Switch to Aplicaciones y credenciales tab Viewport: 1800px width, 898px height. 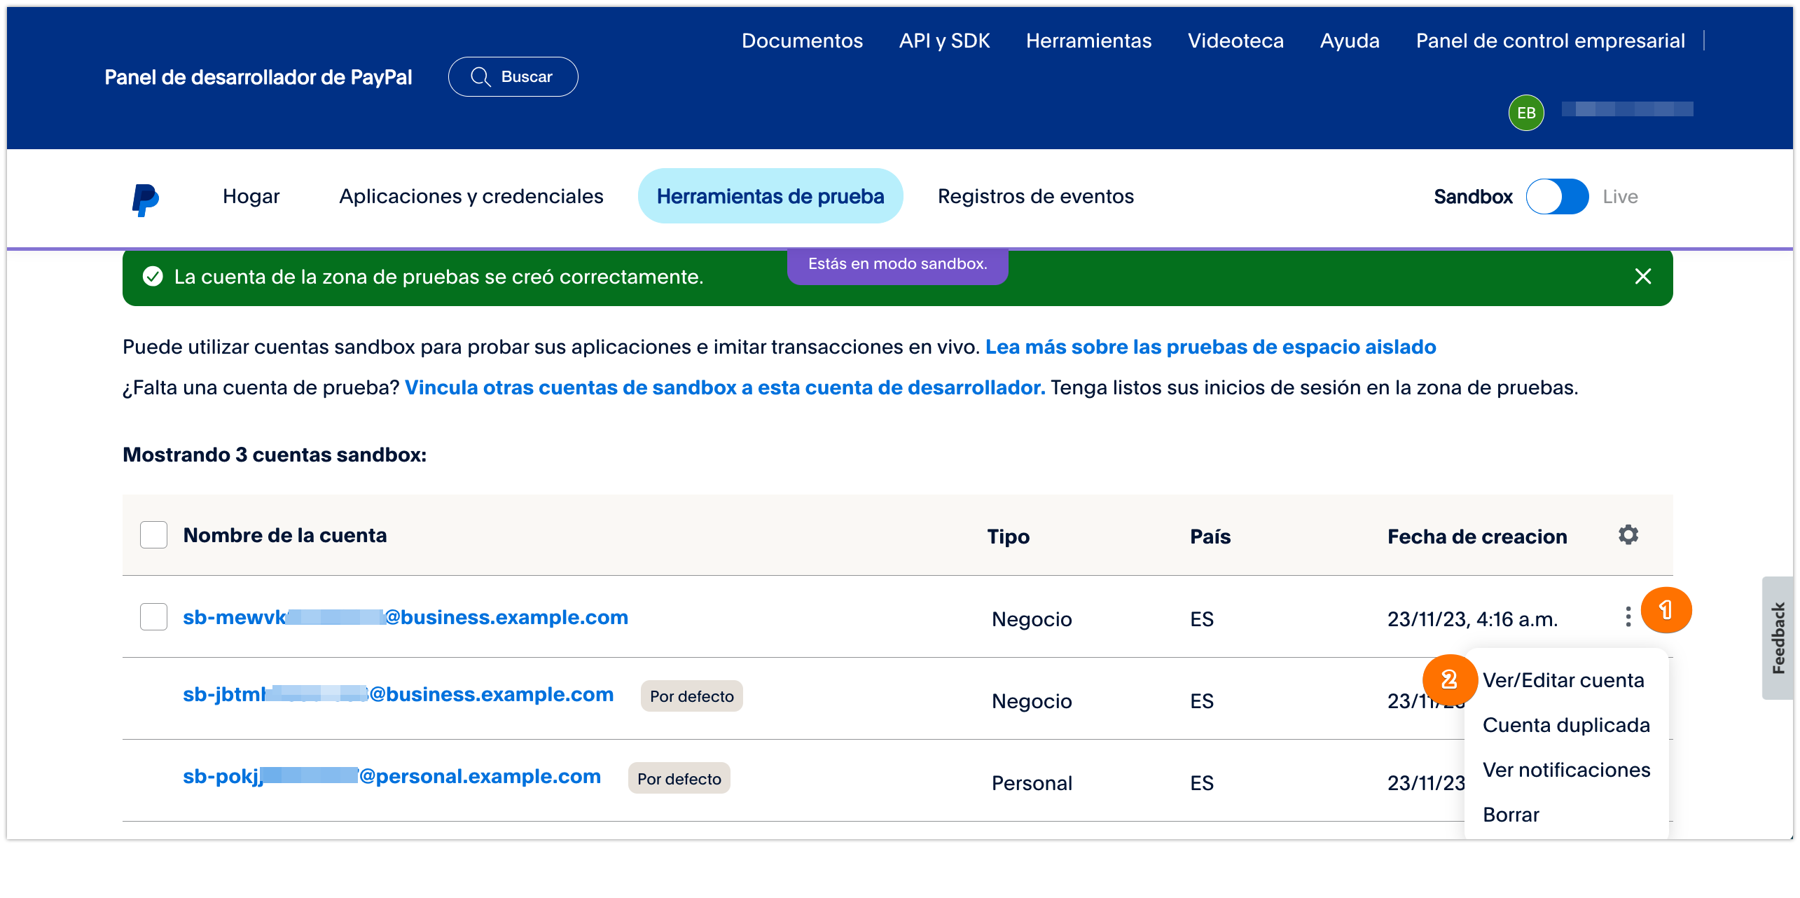pyautogui.click(x=471, y=197)
